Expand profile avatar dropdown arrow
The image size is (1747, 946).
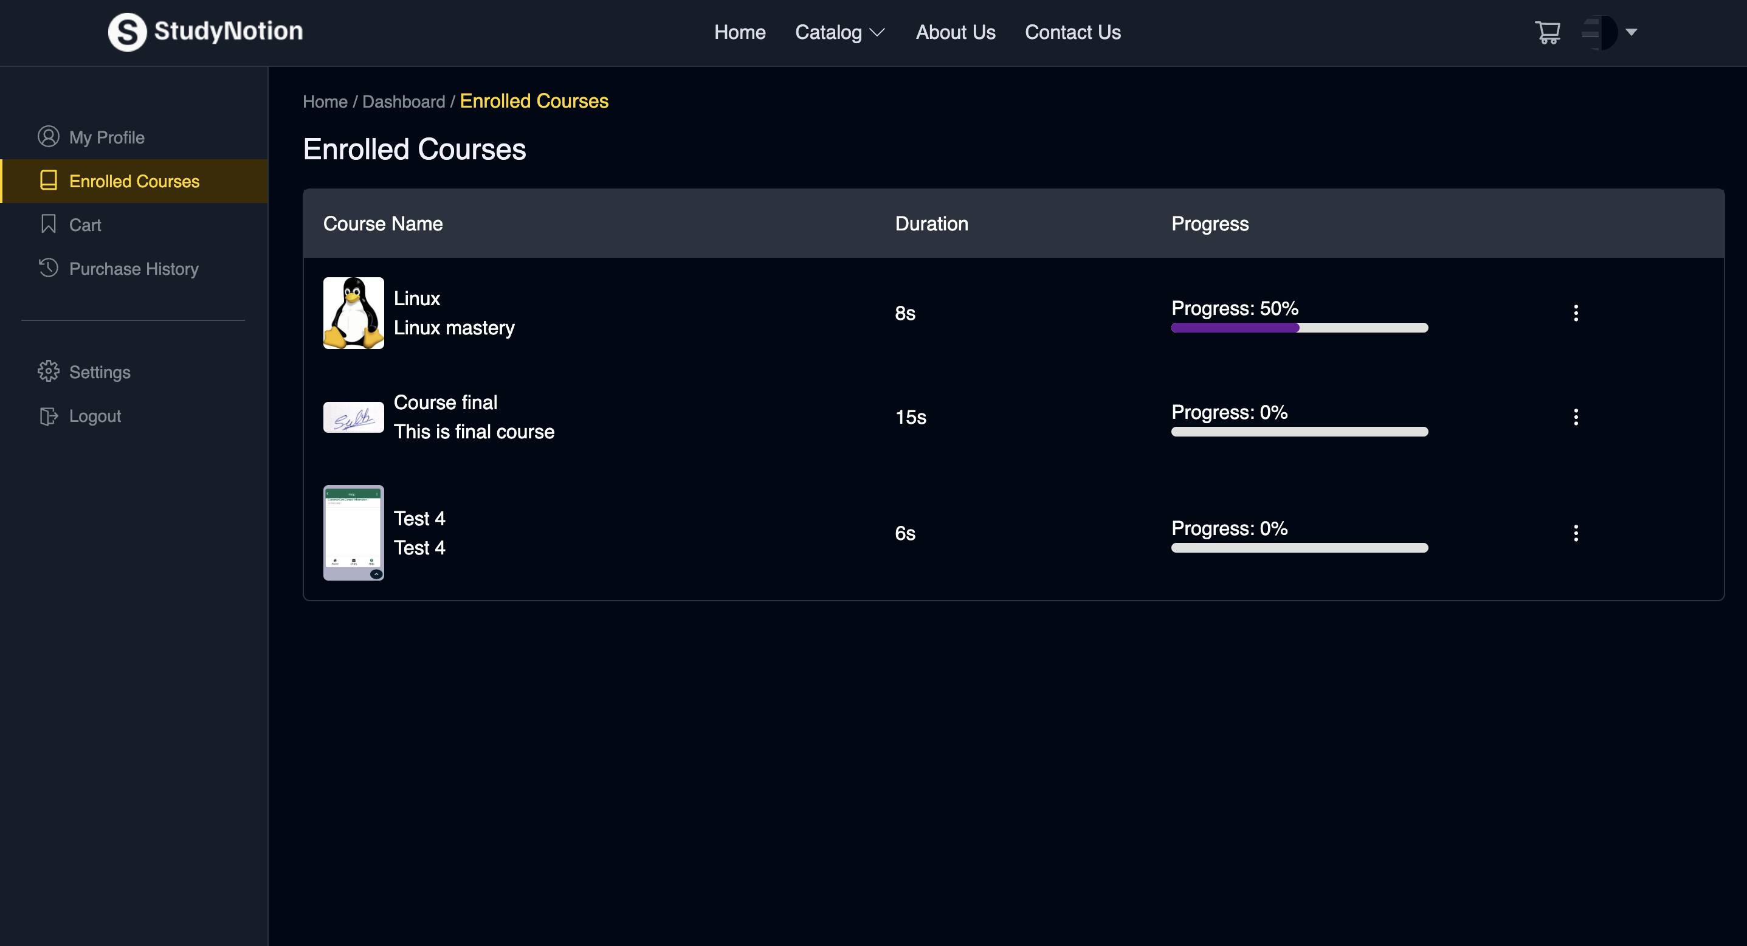coord(1631,32)
